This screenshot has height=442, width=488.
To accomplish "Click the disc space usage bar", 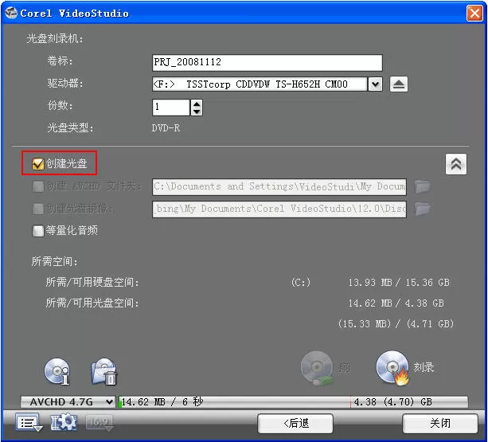I will tap(293, 402).
